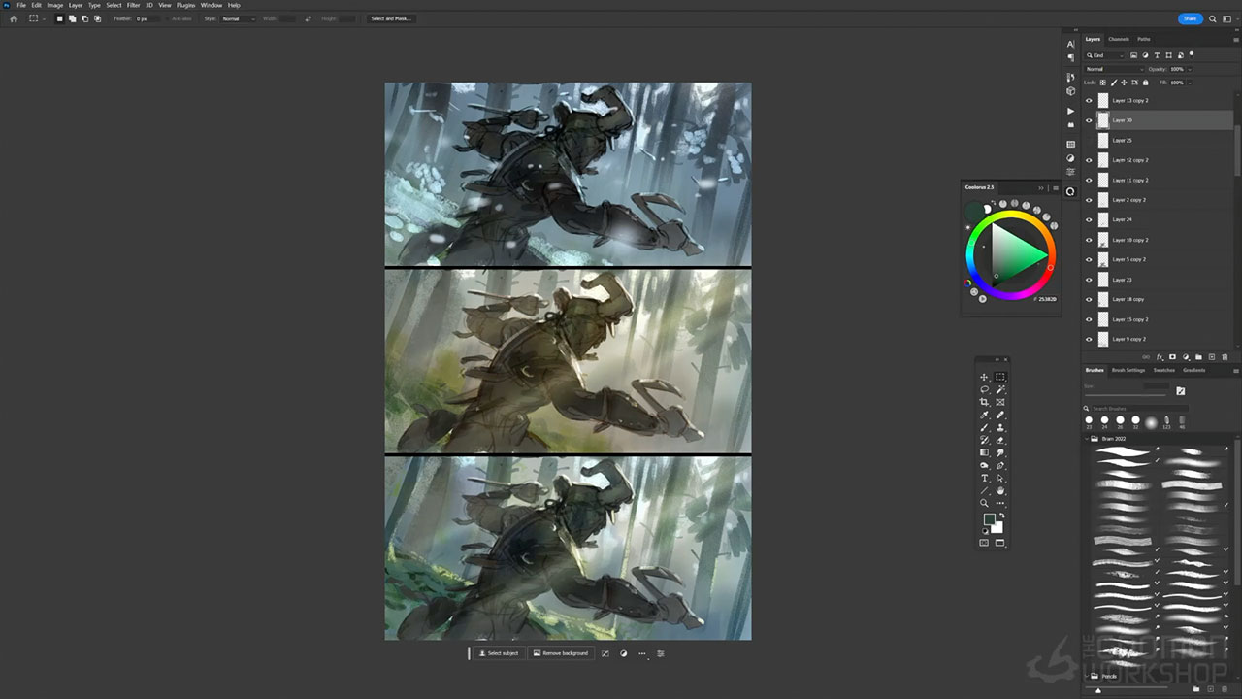The width and height of the screenshot is (1242, 699).
Task: Show hidden Layer 25
Action: tap(1089, 140)
